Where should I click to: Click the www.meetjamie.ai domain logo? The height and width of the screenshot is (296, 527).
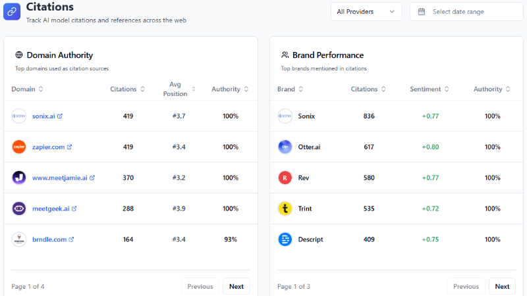(x=19, y=178)
